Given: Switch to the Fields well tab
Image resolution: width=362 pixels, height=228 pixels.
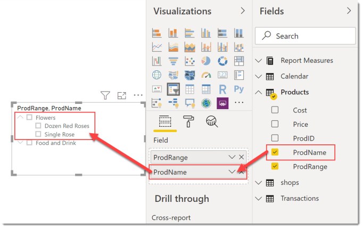Looking at the screenshot, I should coord(165,122).
